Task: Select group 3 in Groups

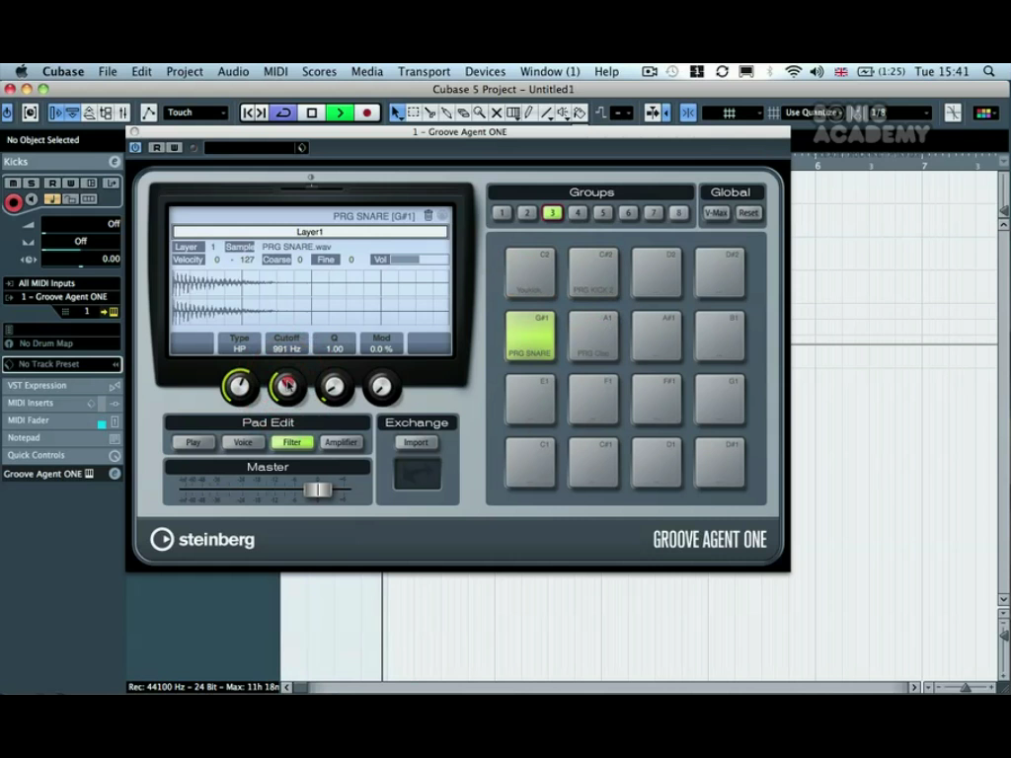Action: (x=552, y=213)
